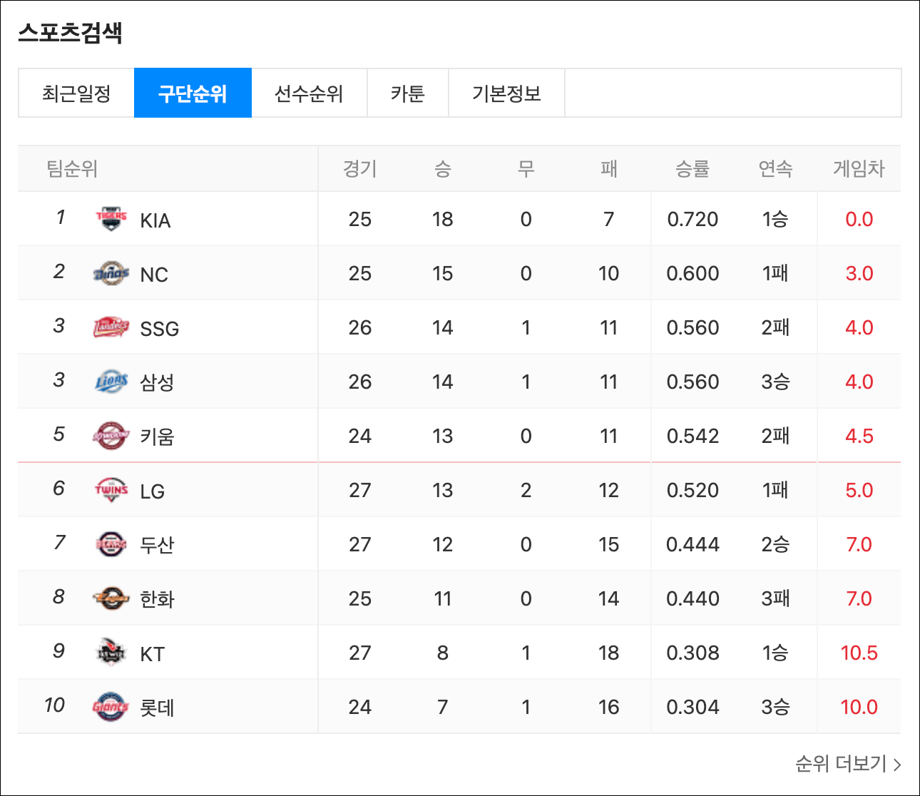The width and height of the screenshot is (920, 796).
Task: Click the 경기 column header
Action: 360,169
